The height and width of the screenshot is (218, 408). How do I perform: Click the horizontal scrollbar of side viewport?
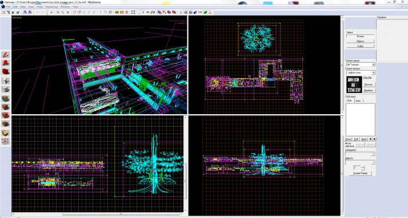coord(98,215)
